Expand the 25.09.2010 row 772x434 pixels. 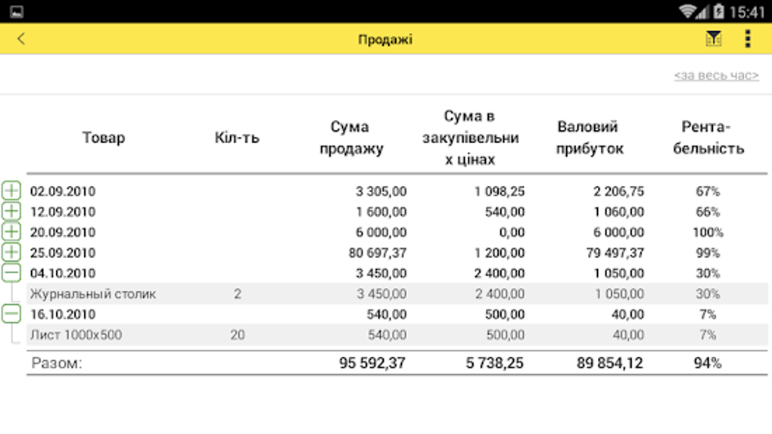tap(11, 253)
